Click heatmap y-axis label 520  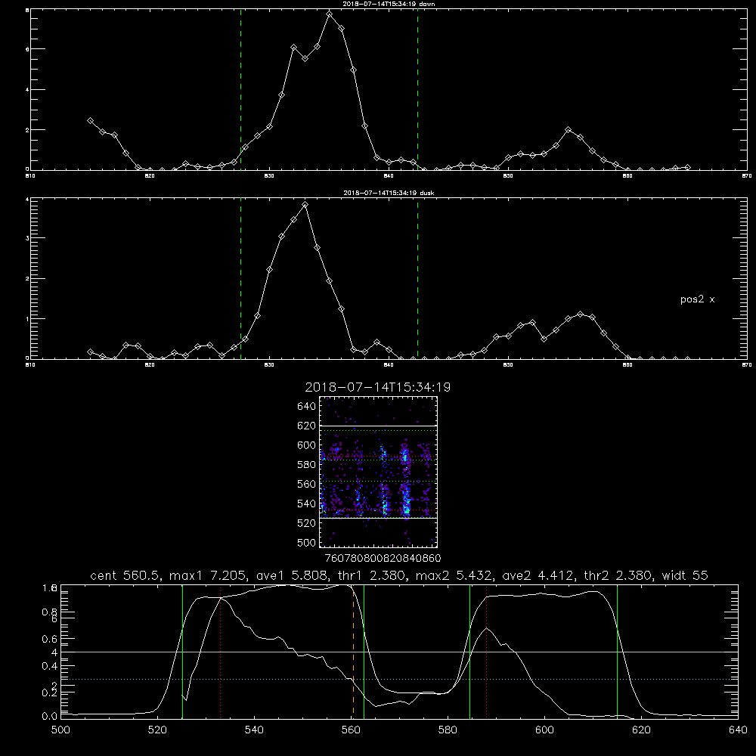tap(307, 523)
